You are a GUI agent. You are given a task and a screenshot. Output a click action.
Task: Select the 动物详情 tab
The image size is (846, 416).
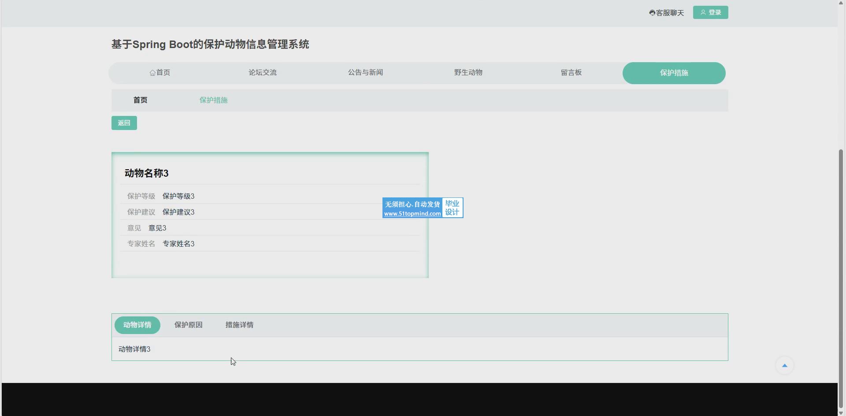tap(137, 325)
